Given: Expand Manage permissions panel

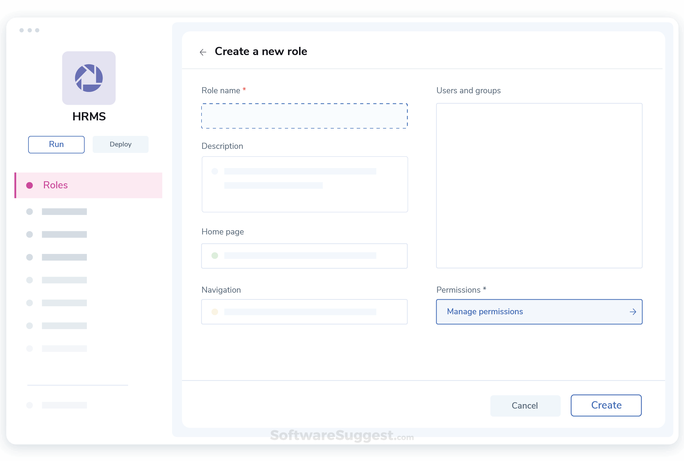Looking at the screenshot, I should point(539,312).
